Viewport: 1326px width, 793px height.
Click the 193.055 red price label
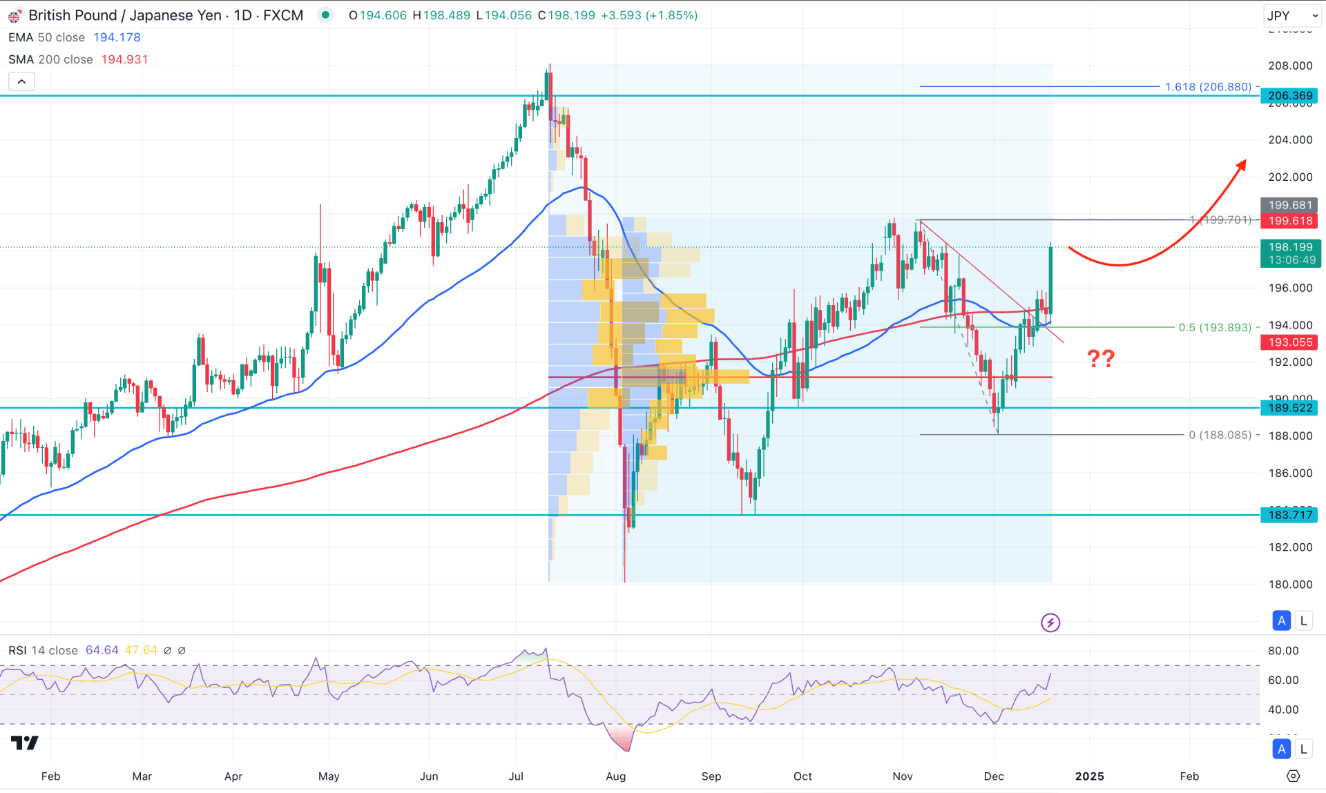1289,342
